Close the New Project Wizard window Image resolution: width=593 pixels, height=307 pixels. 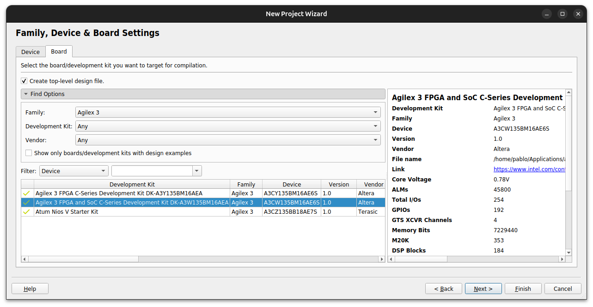tap(578, 14)
